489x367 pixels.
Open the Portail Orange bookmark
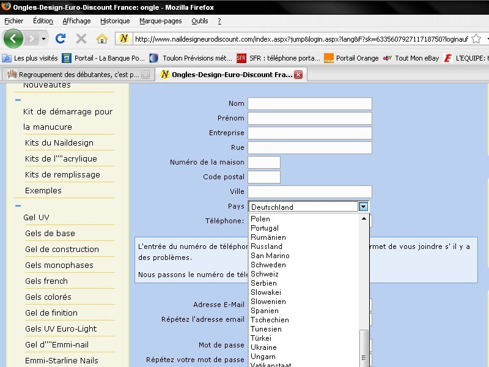coord(351,58)
